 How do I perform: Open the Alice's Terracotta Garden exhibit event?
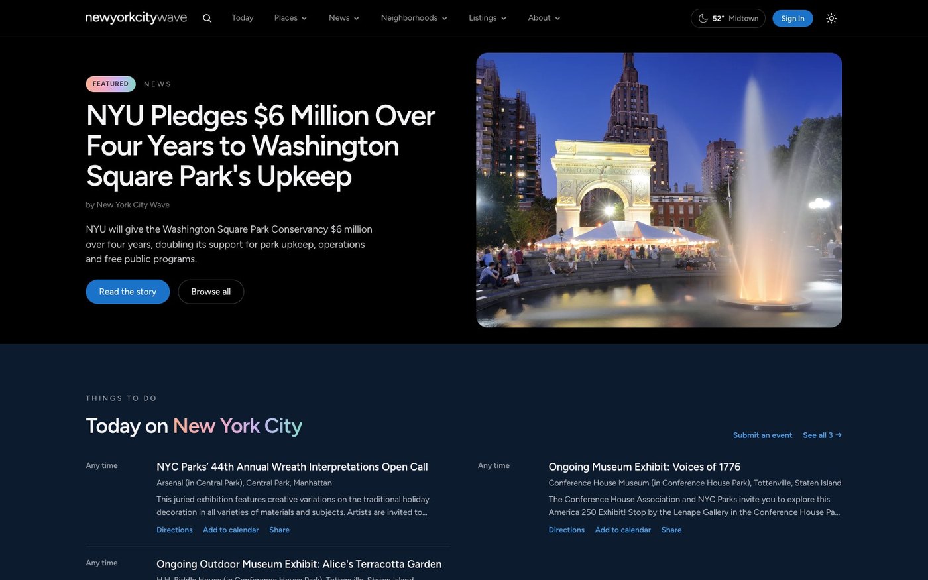[299, 564]
